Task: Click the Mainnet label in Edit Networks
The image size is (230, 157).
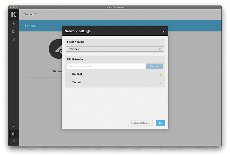Action: coord(77,74)
